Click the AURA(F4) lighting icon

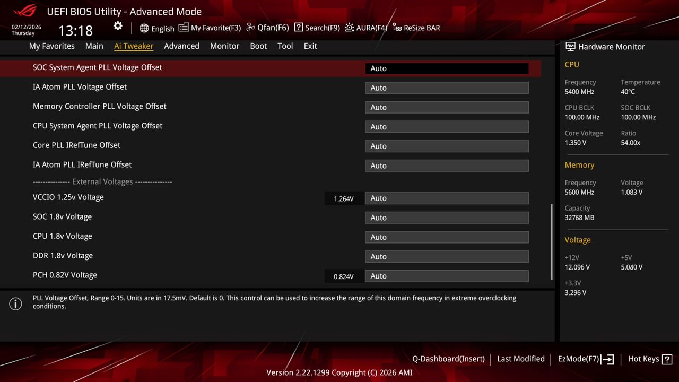click(x=365, y=28)
